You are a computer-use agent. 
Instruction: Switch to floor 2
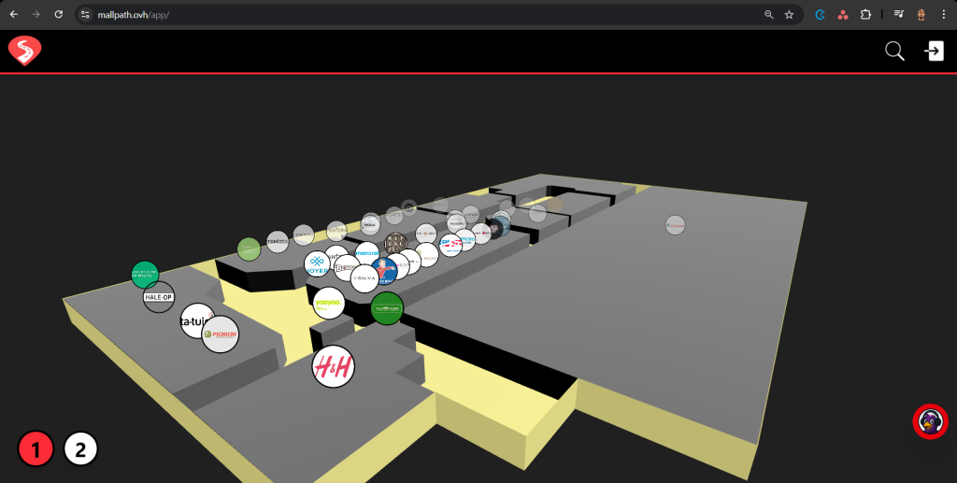(80, 449)
